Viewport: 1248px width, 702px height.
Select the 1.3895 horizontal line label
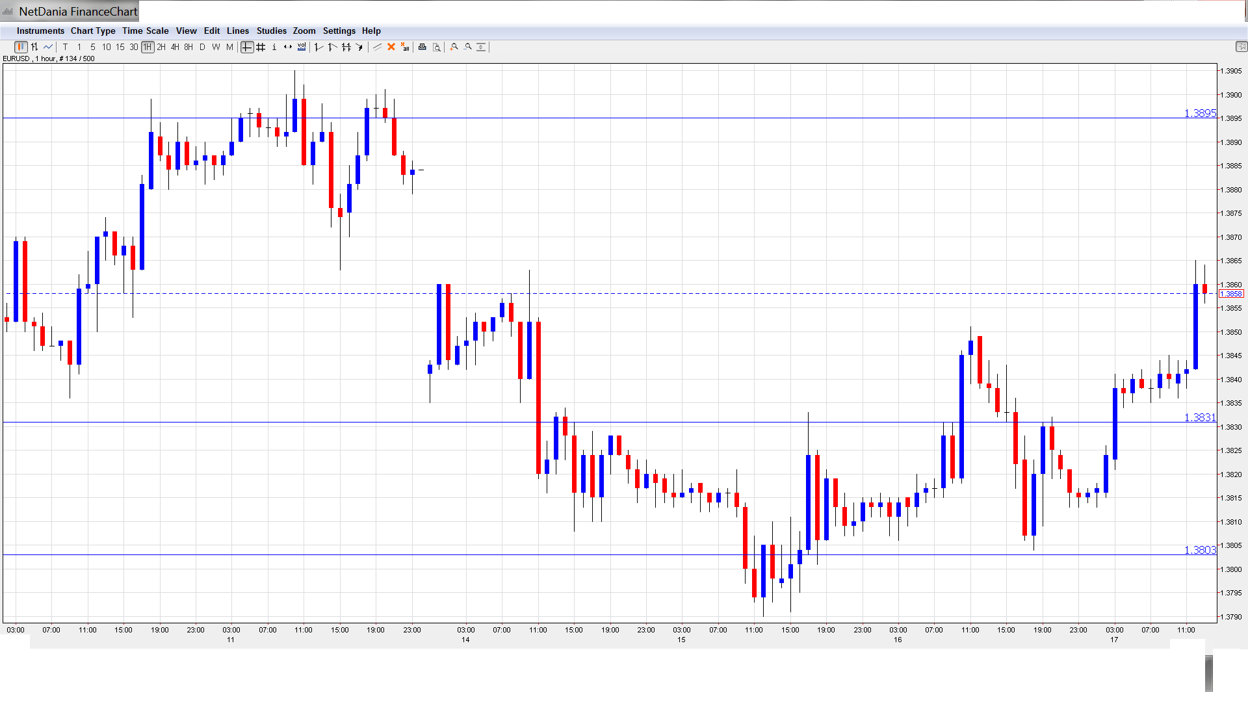pos(1200,113)
